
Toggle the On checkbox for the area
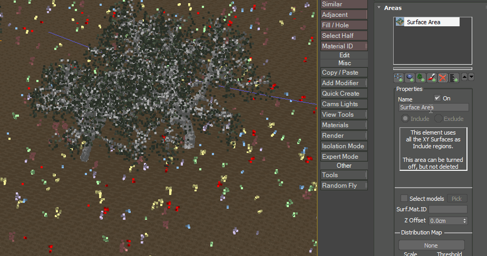pyautogui.click(x=437, y=98)
